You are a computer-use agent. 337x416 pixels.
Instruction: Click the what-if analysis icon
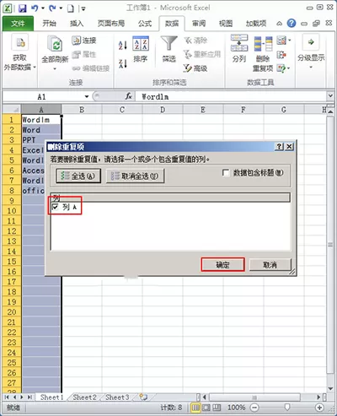click(281, 68)
